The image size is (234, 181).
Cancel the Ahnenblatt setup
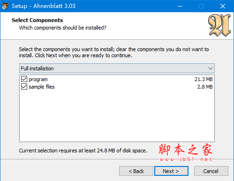[x=211, y=171]
